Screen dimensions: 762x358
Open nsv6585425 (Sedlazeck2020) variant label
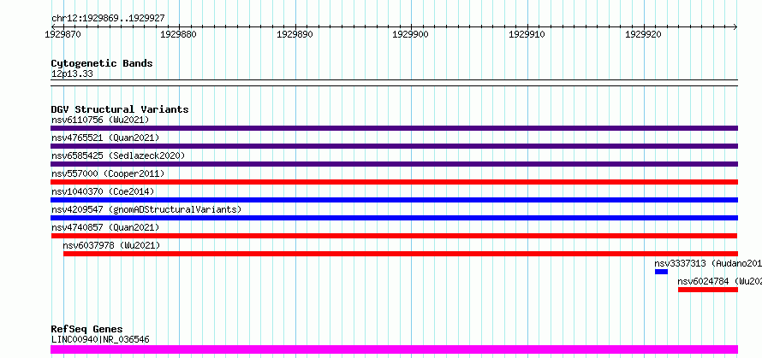[x=118, y=156]
